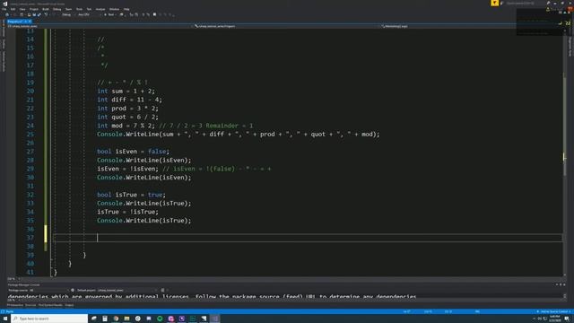Click line 'isTrue = !isTrue;'
The image size is (574, 323).
[127, 212]
